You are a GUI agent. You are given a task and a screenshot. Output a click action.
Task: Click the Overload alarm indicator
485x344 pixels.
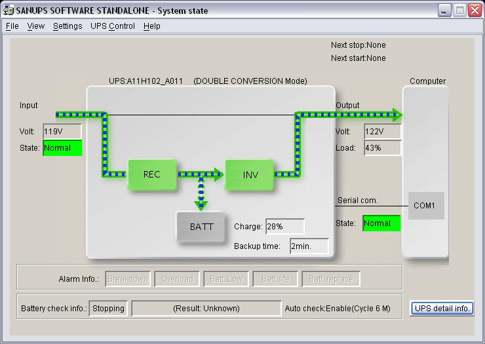click(177, 279)
